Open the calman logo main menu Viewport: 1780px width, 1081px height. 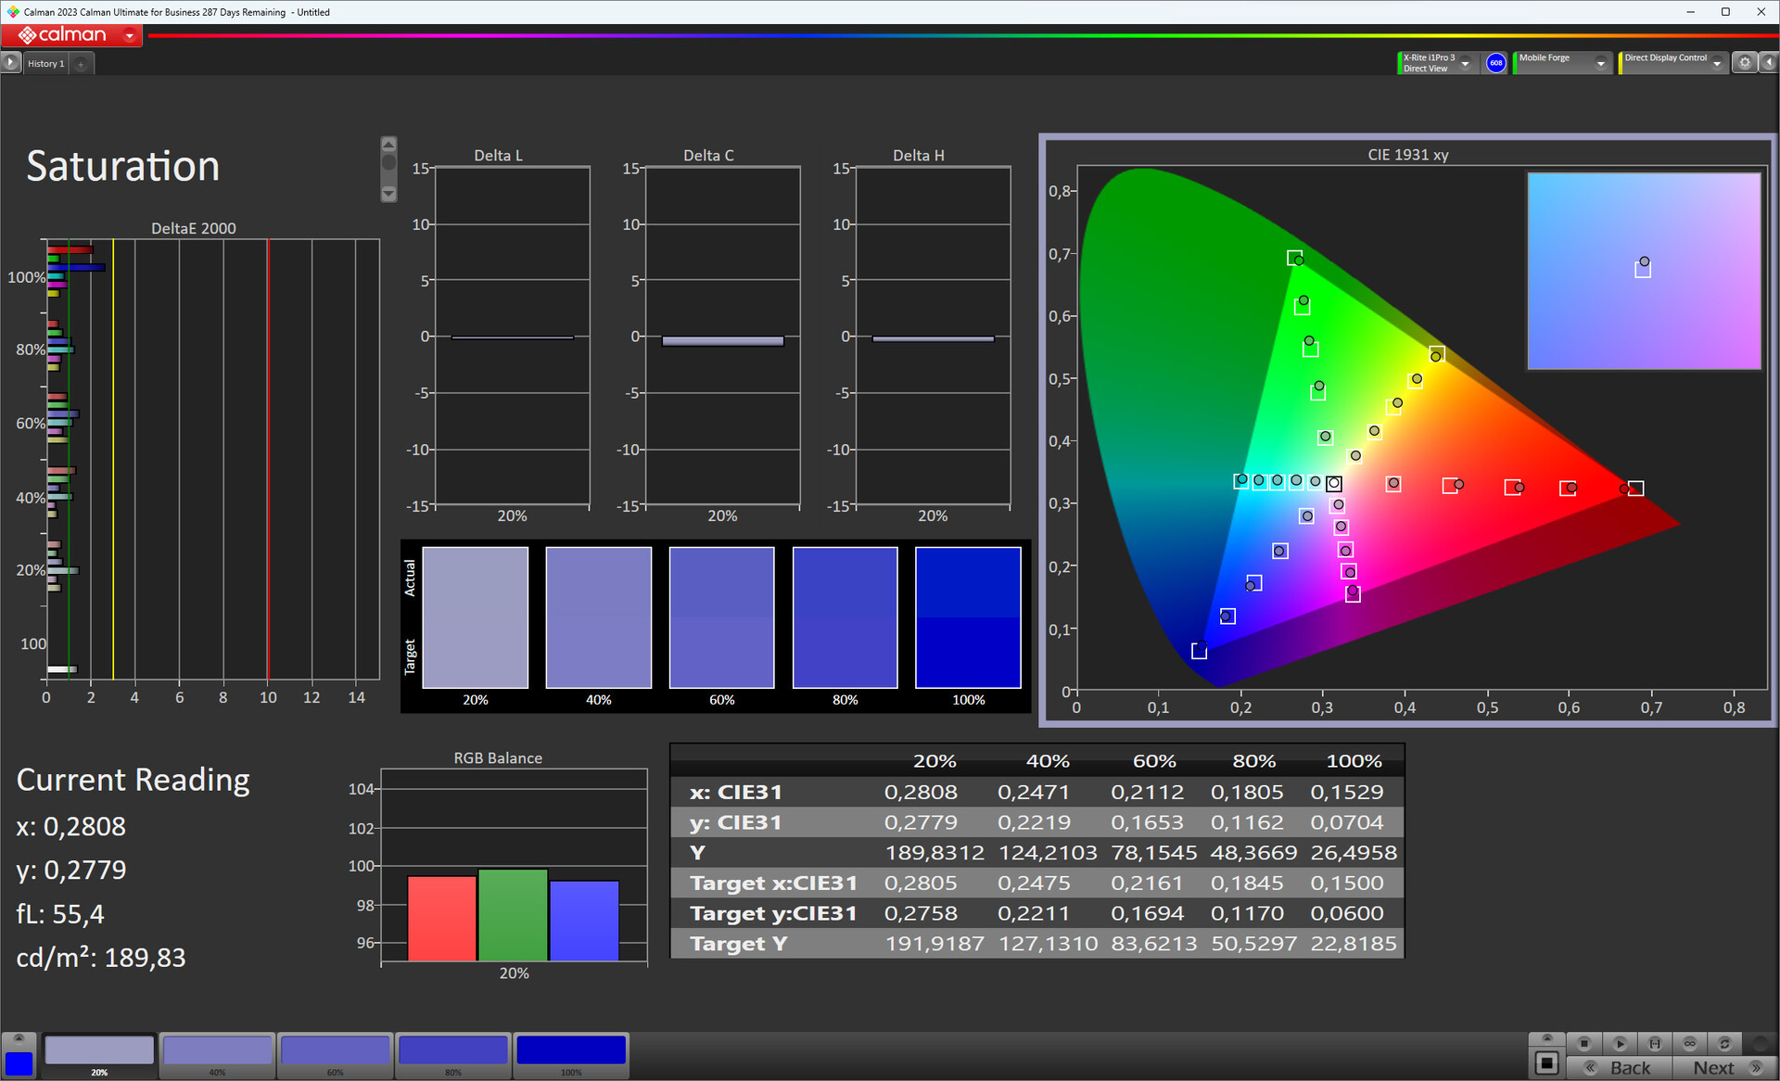click(72, 35)
